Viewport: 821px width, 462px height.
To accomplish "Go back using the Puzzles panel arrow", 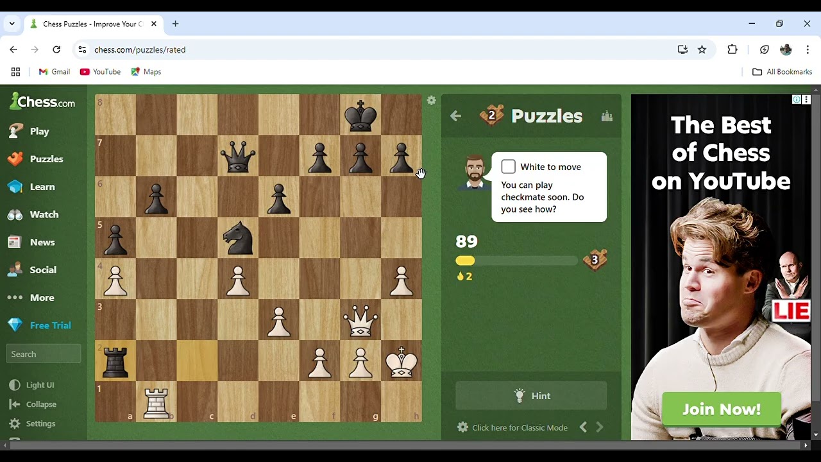I will click(455, 116).
